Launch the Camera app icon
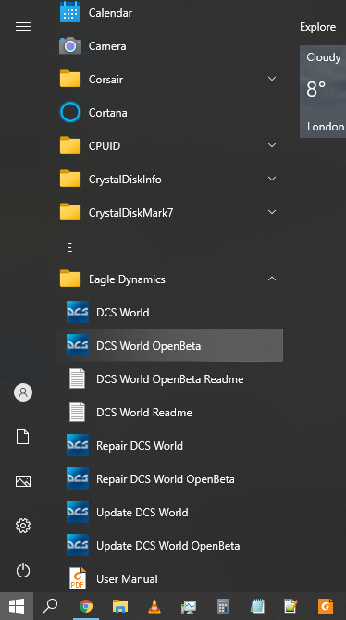Screen dimensions: 346x620 pyautogui.click(x=70, y=46)
